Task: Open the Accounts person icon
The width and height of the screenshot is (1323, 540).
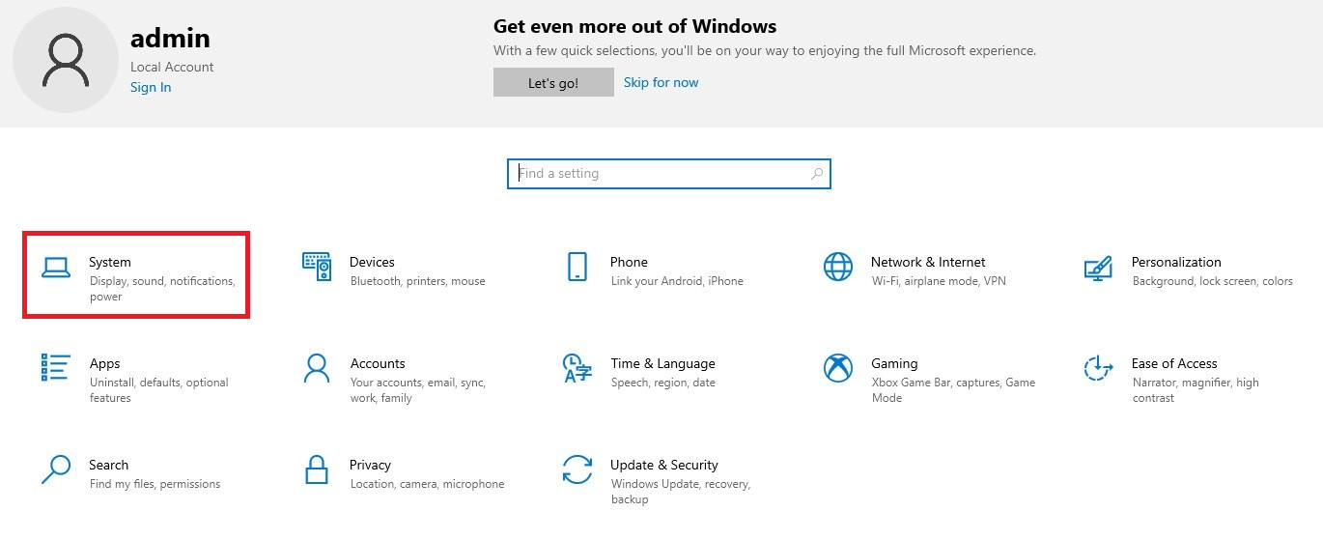Action: point(317,368)
